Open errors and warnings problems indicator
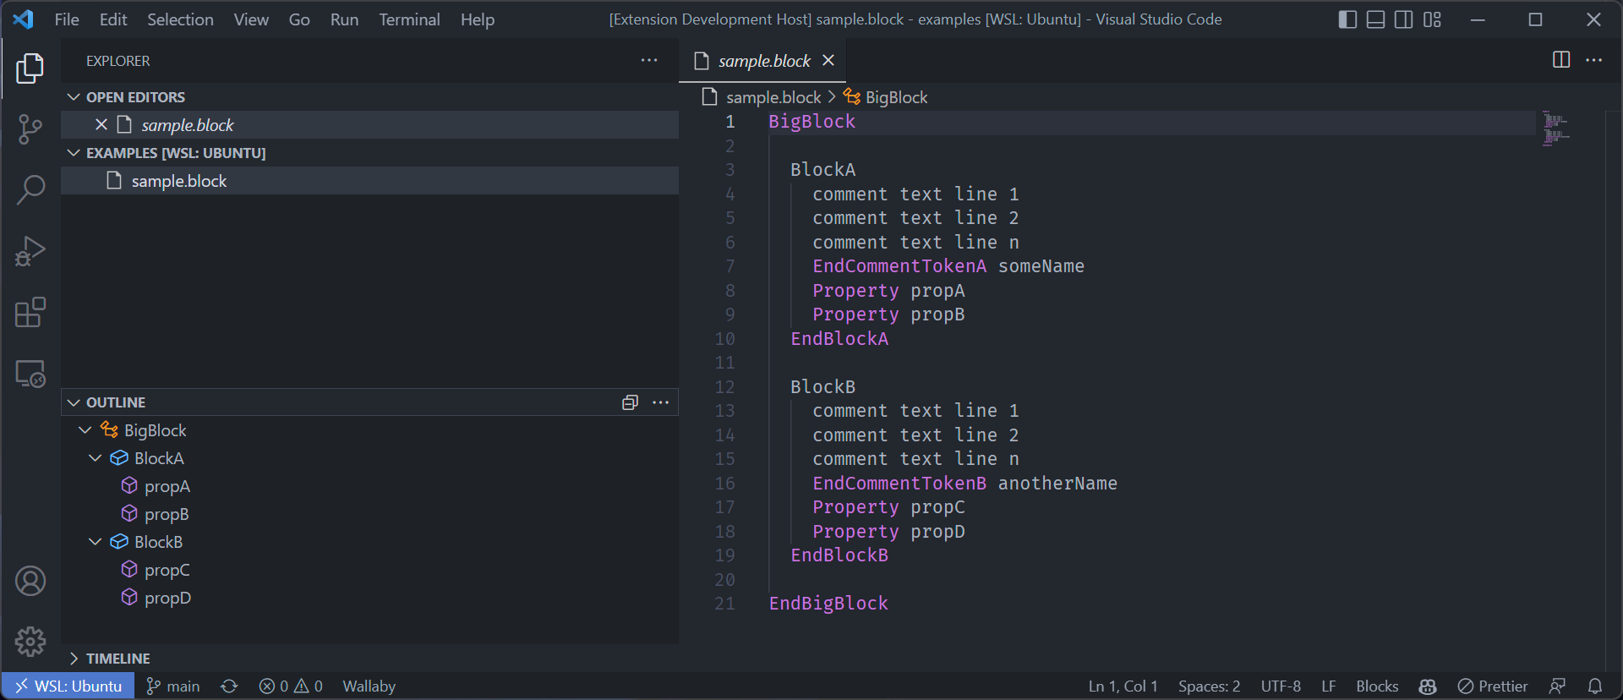1623x700 pixels. 291,686
